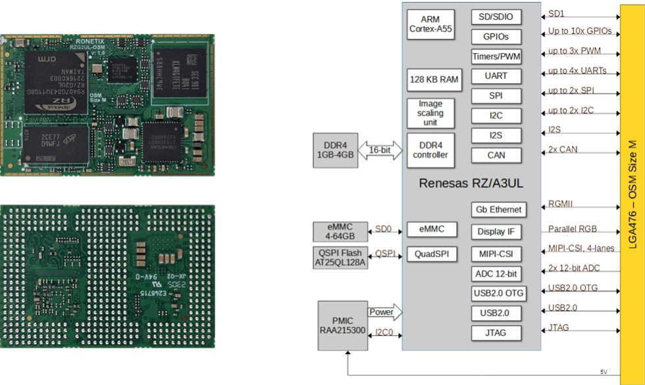645x385 pixels.
Task: Click the QSPI signal label by the flash
Action: tap(386, 253)
